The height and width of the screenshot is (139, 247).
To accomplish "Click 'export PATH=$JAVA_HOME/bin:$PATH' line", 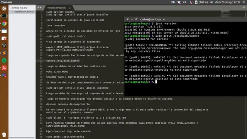I will point(69,50).
